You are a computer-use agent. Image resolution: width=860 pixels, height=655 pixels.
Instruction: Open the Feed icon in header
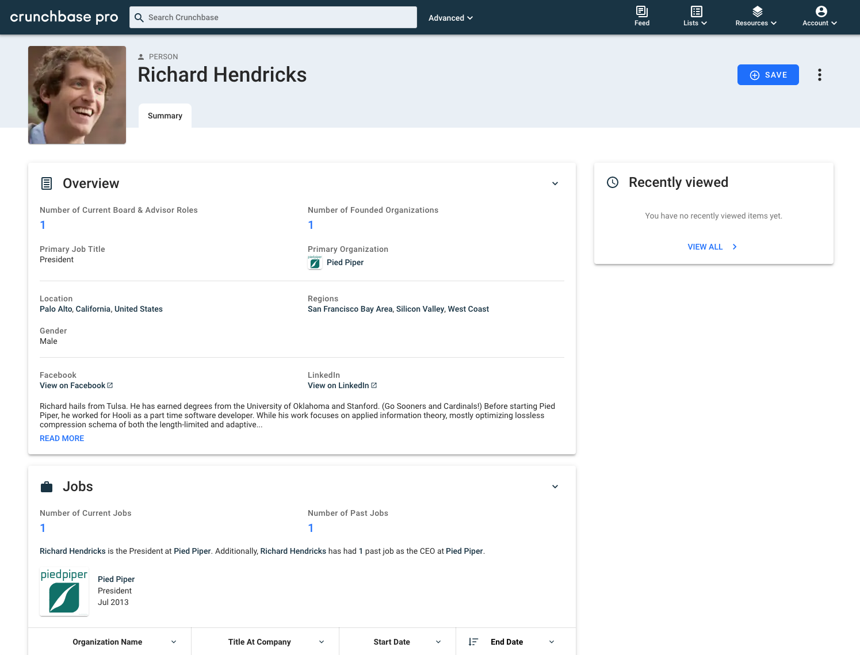pos(642,12)
